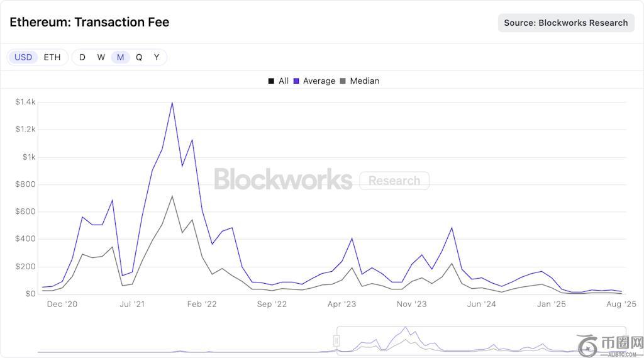Click the gray Median legend square icon

[x=343, y=81]
